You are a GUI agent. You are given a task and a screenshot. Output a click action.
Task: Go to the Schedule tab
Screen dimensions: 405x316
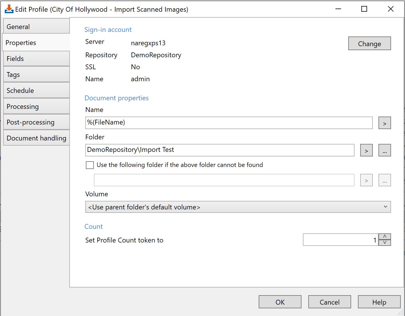point(36,91)
